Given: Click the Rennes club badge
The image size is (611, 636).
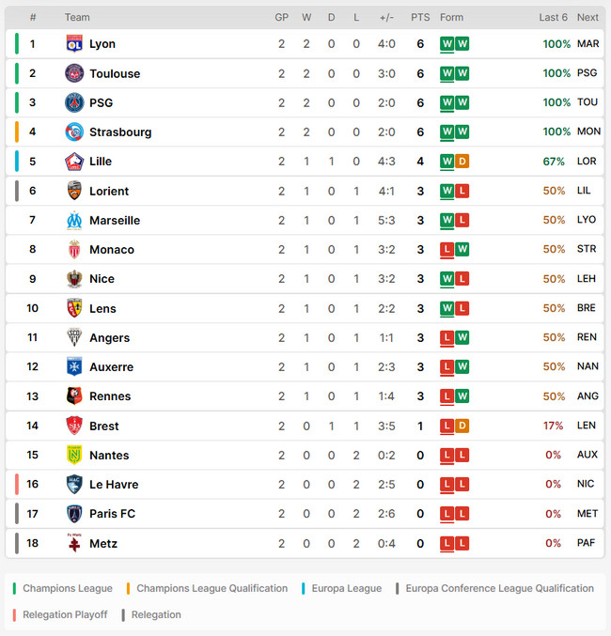Looking at the screenshot, I should tap(74, 396).
